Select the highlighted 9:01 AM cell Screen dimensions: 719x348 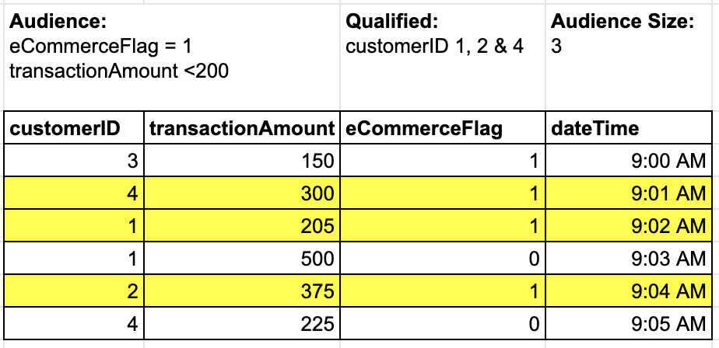click(628, 193)
